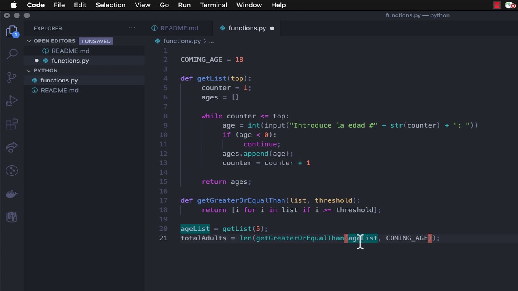Viewport: 518px width, 291px height.
Task: Click getList in the line 4 definition
Action: 212,78
